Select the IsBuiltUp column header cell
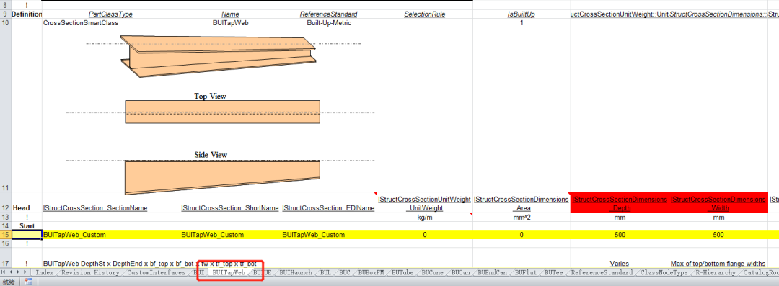The width and height of the screenshot is (779, 286). click(x=521, y=14)
